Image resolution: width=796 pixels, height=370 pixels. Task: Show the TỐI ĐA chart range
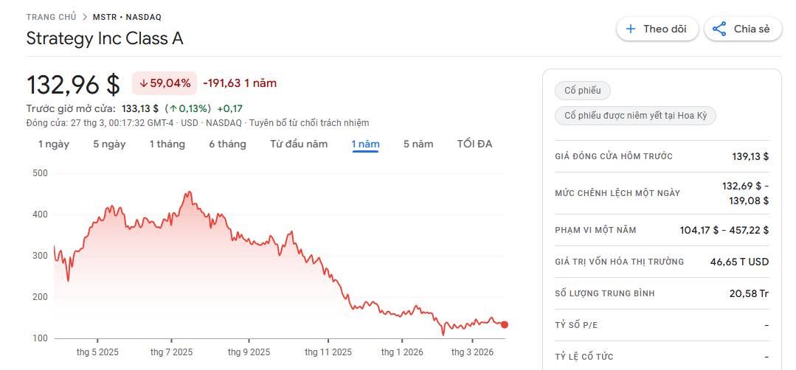point(474,144)
